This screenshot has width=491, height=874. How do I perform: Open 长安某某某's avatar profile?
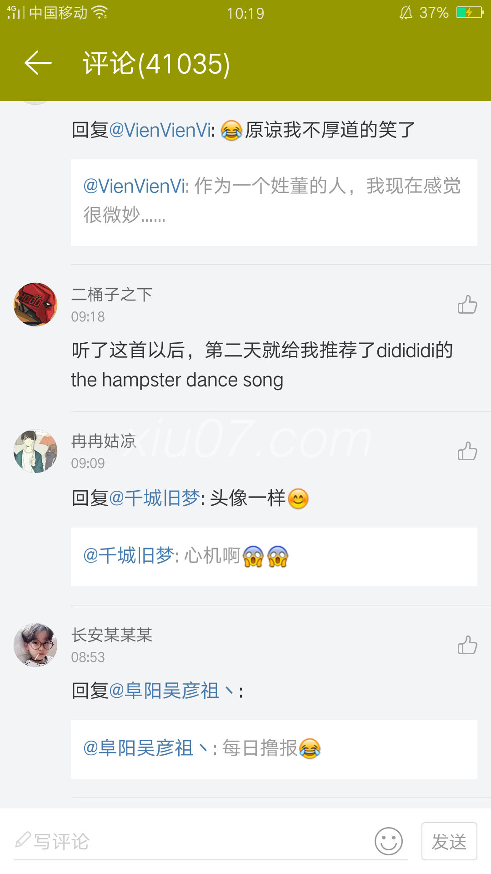click(35, 645)
